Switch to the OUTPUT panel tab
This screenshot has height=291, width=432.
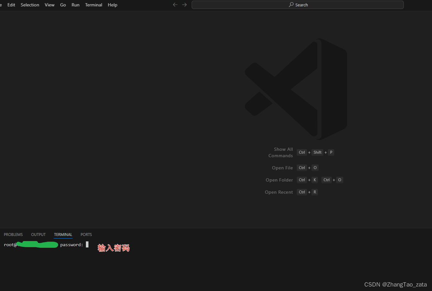(x=38, y=235)
